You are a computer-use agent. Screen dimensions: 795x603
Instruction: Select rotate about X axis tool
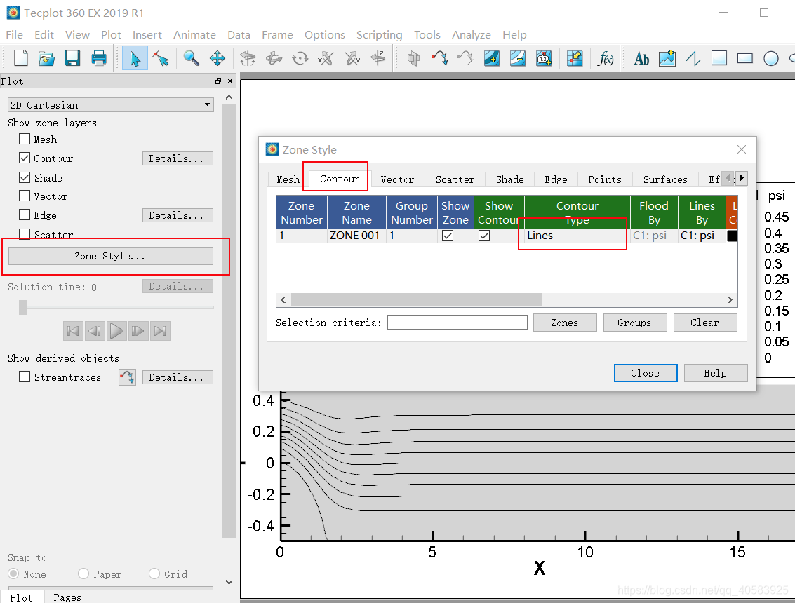(326, 58)
